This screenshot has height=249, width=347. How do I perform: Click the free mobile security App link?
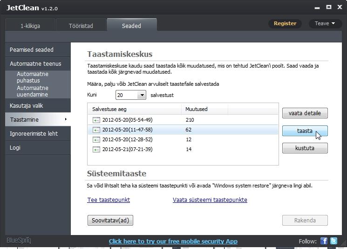[173, 242]
